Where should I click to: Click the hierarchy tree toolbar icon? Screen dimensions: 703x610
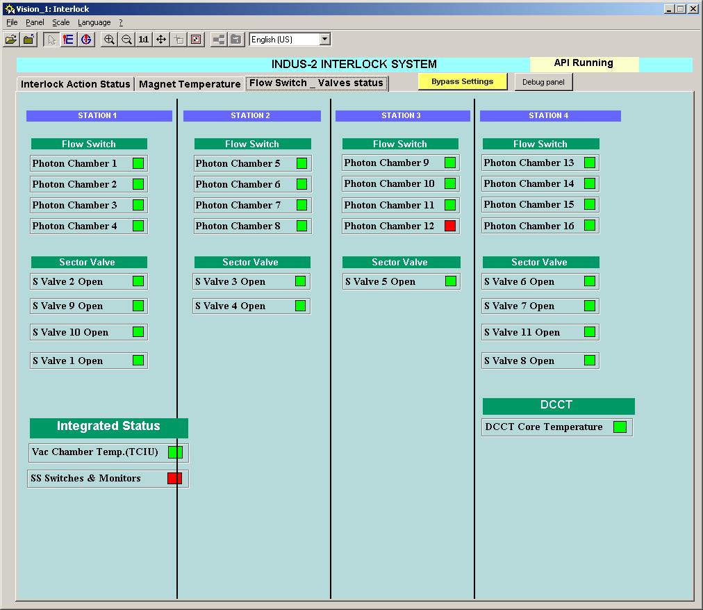pos(219,40)
